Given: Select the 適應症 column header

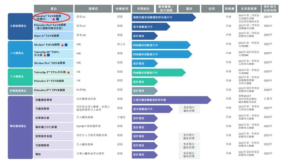Looking at the screenshot, I should click(93, 8).
